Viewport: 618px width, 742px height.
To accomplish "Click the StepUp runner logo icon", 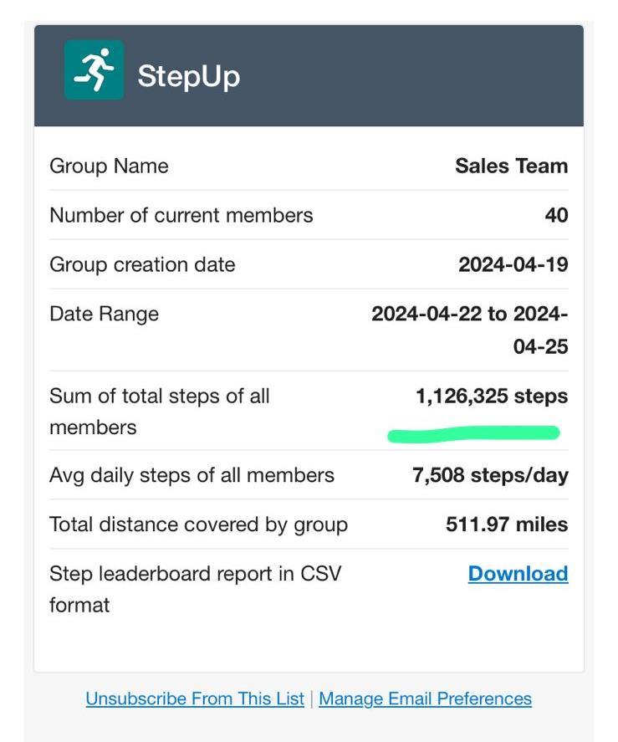I will (x=94, y=70).
